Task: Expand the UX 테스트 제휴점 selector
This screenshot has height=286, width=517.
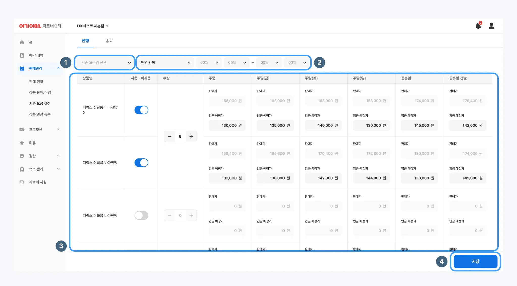Action: [93, 26]
